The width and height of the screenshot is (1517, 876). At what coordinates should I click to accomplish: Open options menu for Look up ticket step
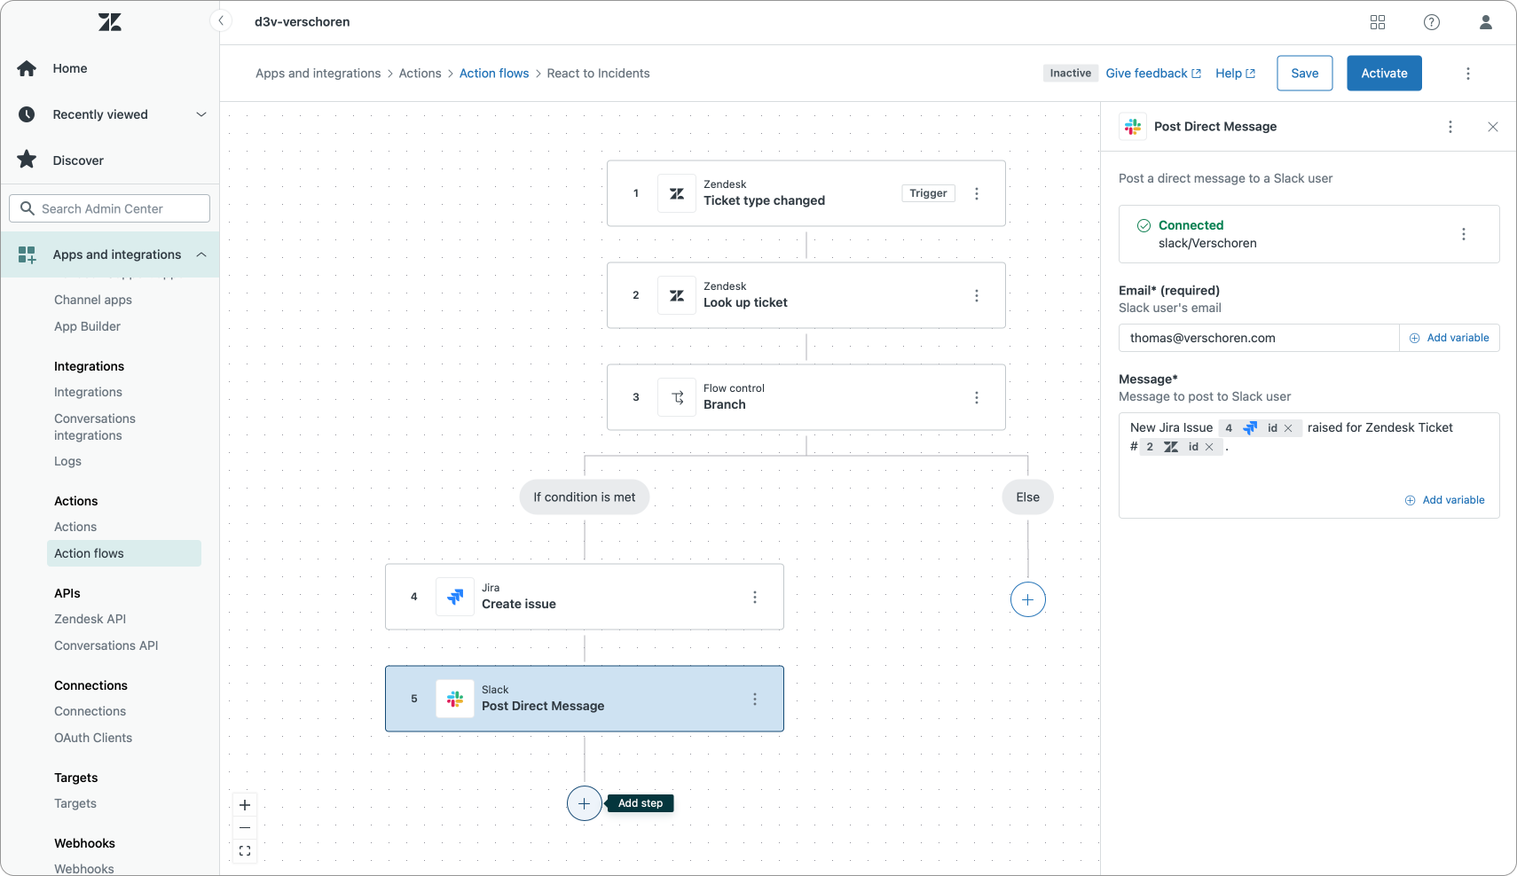coord(977,295)
